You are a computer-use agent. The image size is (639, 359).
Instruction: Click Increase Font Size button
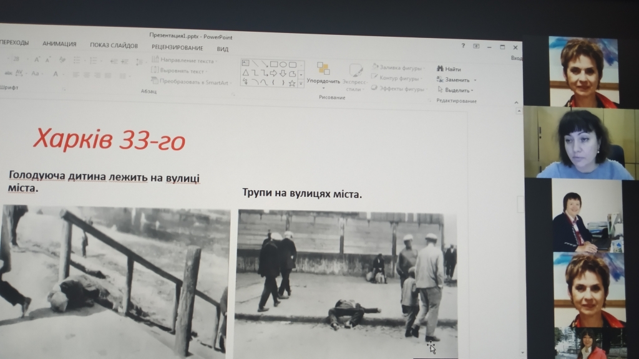tap(37, 60)
